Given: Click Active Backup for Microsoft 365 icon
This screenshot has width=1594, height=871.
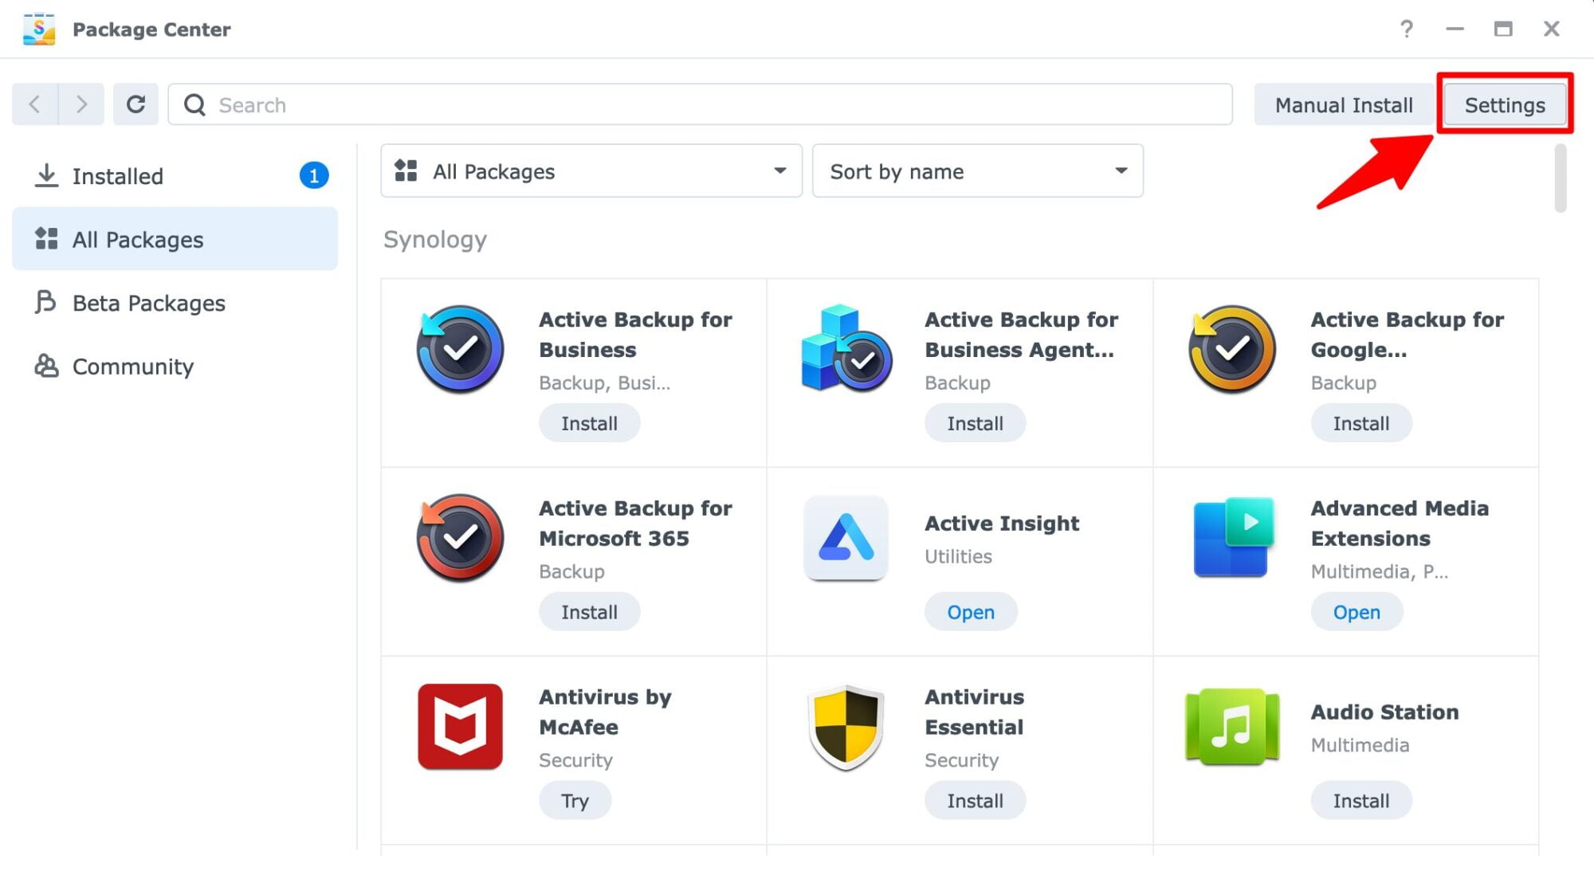Looking at the screenshot, I should click(460, 538).
